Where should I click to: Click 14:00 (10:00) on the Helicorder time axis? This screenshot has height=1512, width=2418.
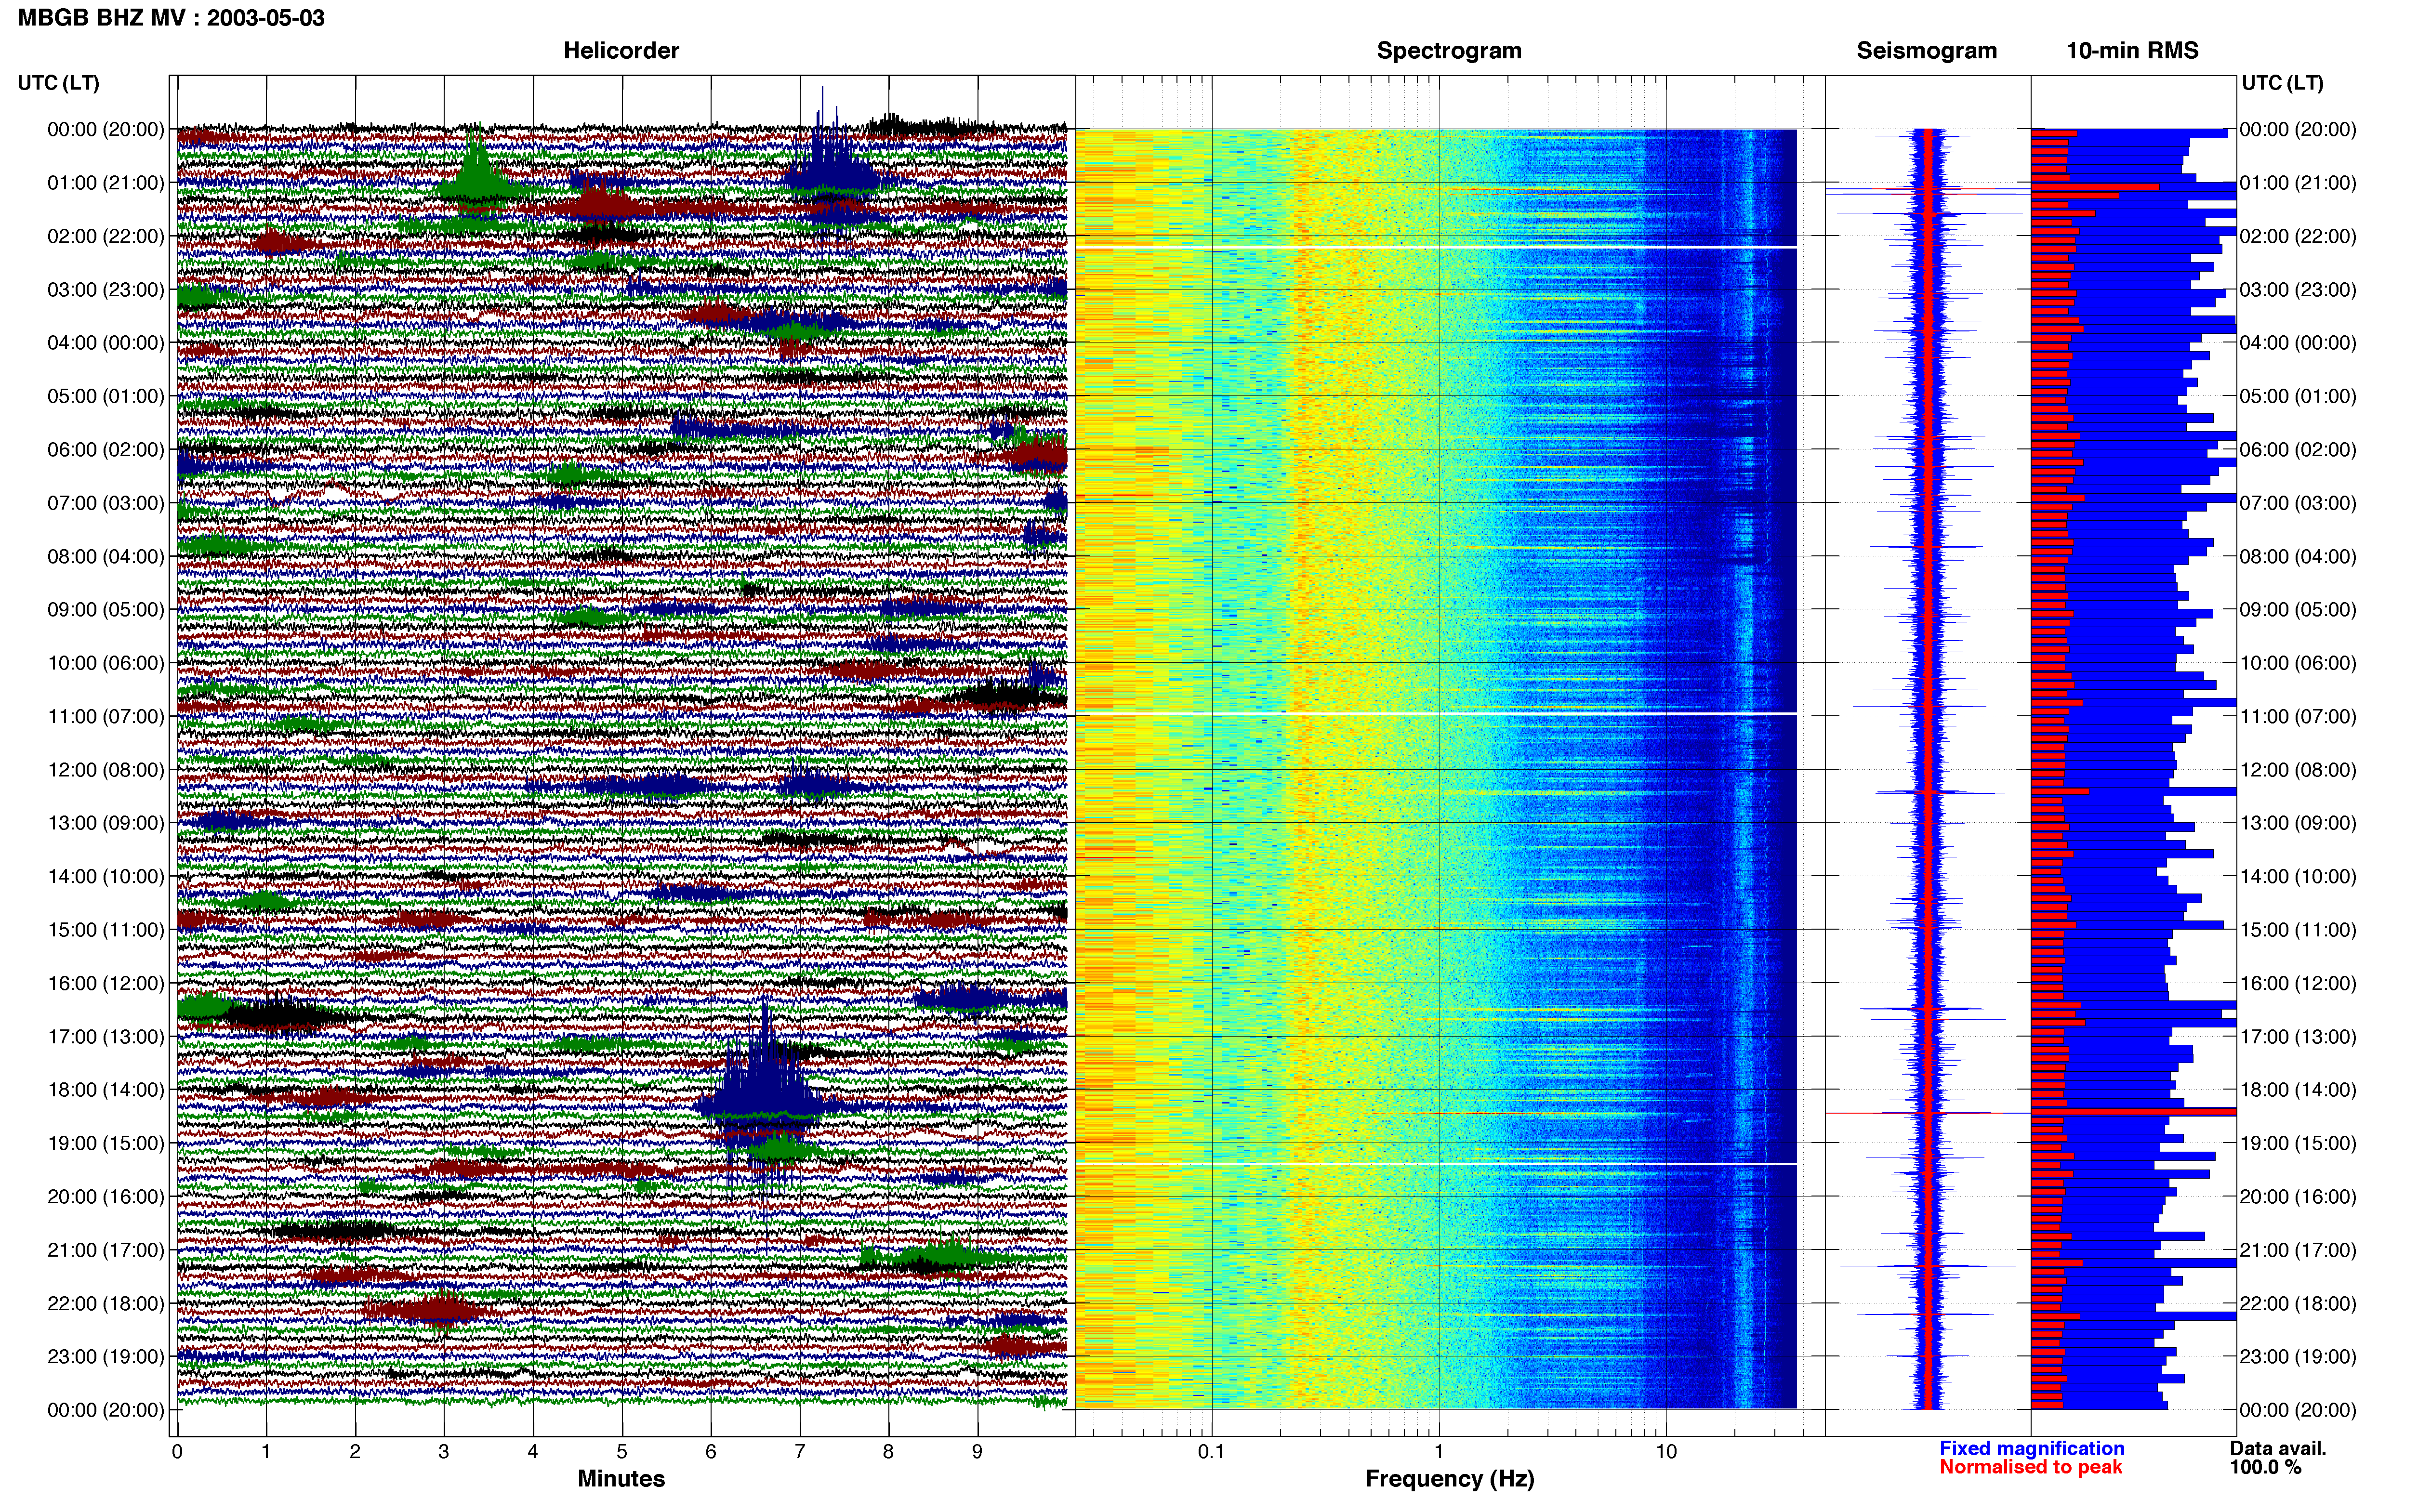pyautogui.click(x=106, y=877)
